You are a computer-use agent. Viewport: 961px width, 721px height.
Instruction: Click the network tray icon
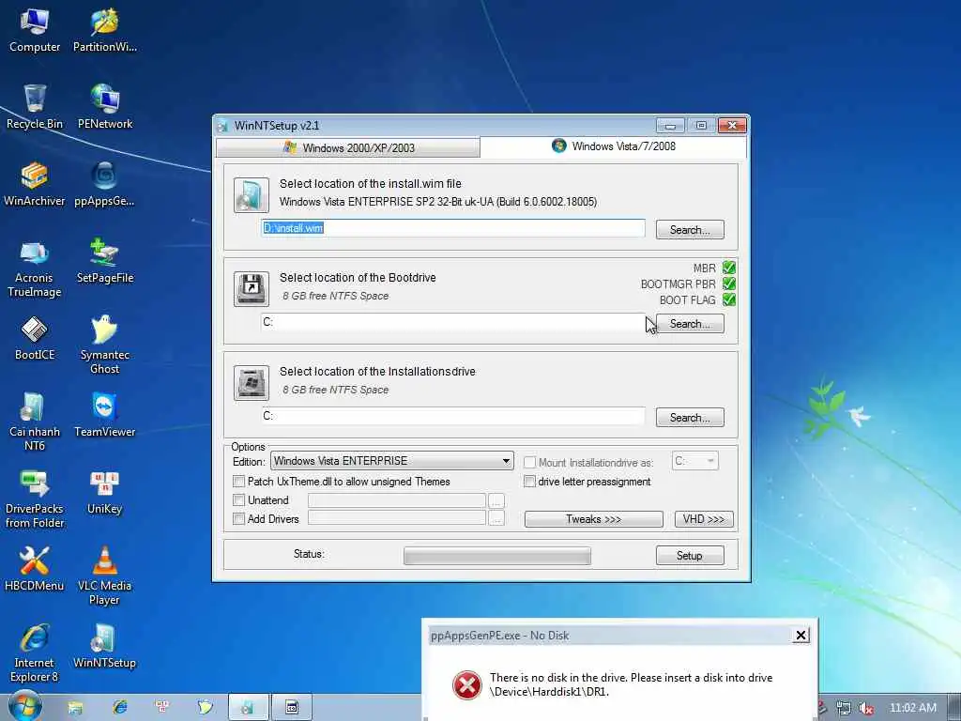coord(844,708)
